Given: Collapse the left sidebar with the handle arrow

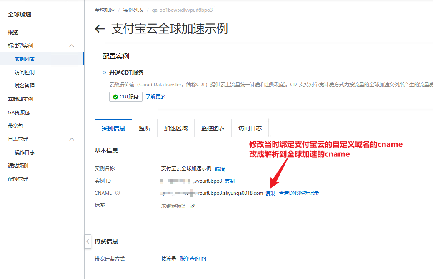Looking at the screenshot, I should [x=88, y=241].
